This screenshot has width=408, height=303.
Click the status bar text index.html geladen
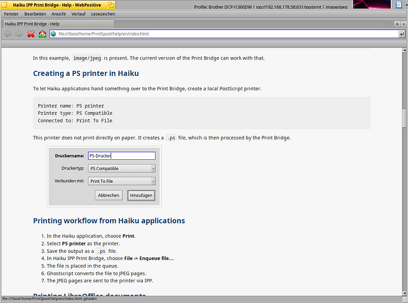click(49, 299)
